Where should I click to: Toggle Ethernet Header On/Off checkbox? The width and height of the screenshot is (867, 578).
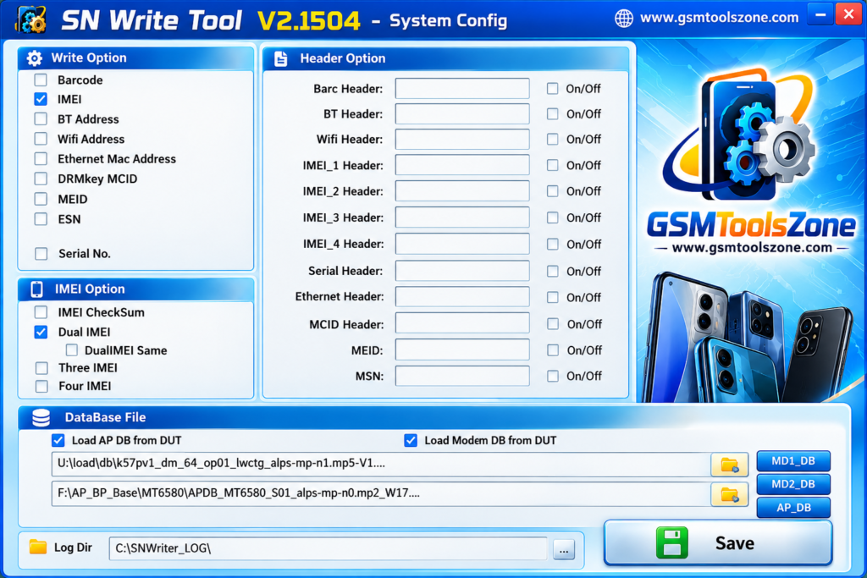tap(552, 297)
